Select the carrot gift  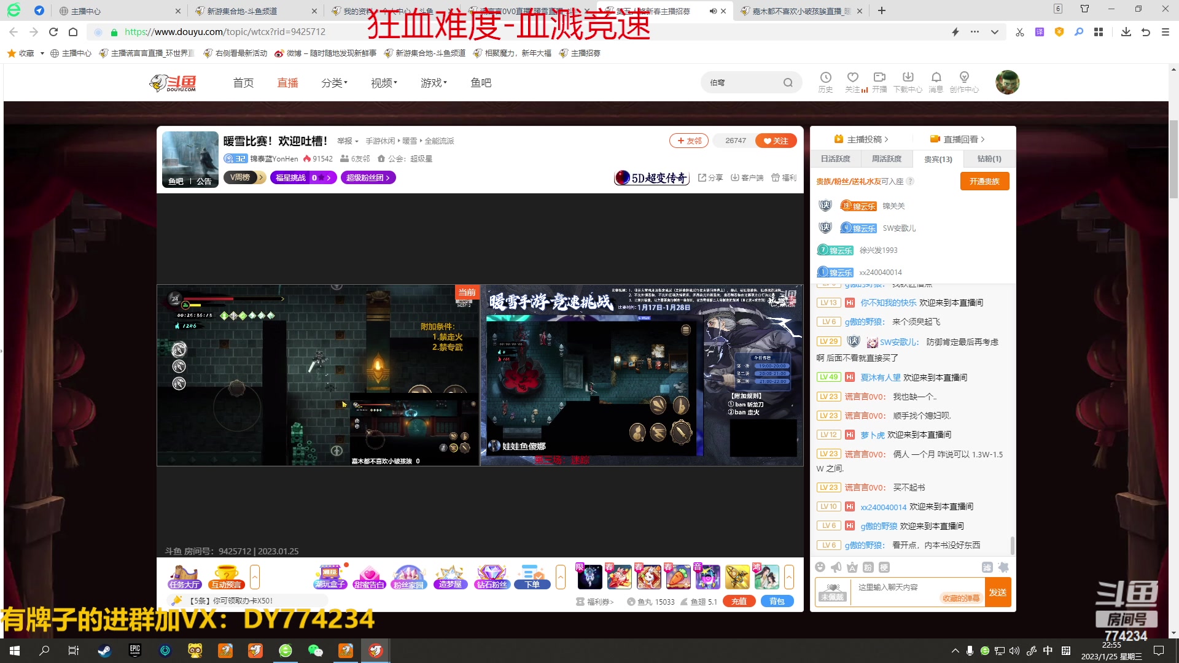point(679,577)
